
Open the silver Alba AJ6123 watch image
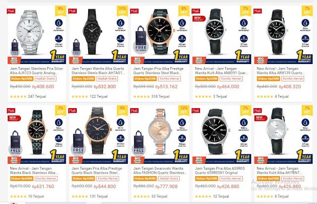tap(30, 32)
